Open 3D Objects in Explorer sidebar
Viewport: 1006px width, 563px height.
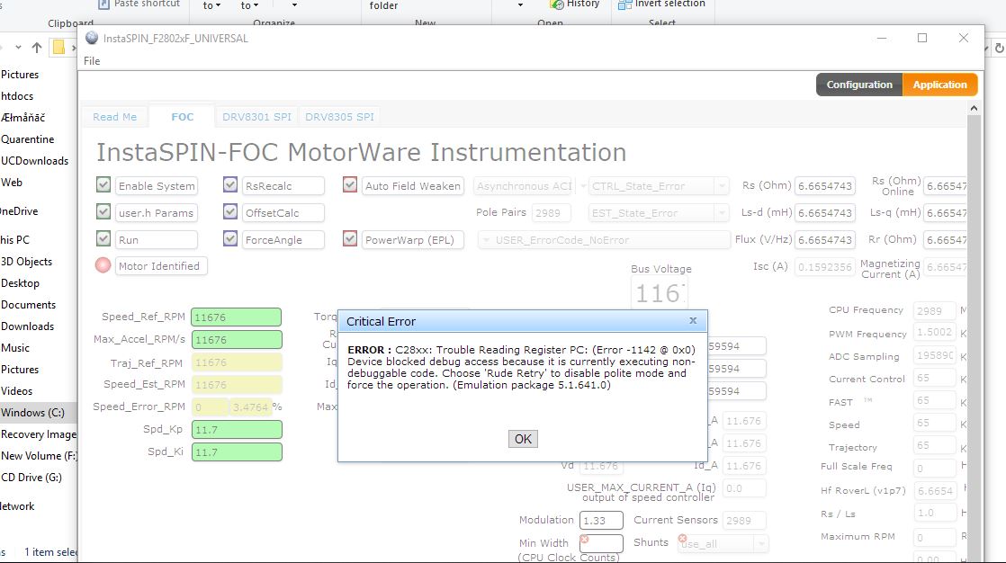26,262
